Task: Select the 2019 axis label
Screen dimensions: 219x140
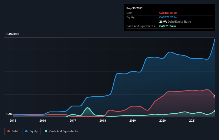Action: coord(133,121)
